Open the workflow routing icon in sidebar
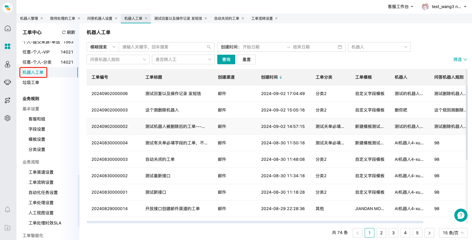This screenshot has height=240, width=472. pos(7,100)
